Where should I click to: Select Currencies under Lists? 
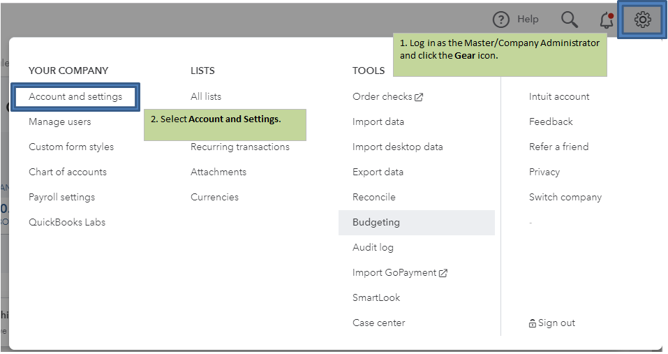tap(214, 197)
